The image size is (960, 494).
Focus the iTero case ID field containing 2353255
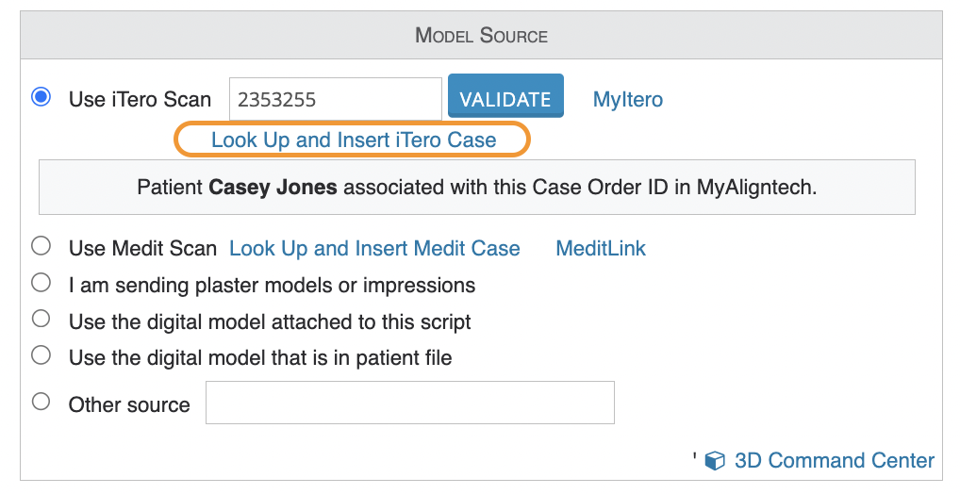point(336,99)
